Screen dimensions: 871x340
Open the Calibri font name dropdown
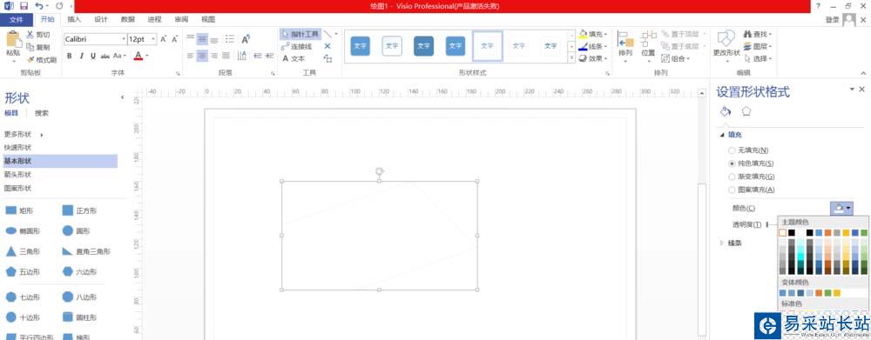pyautogui.click(x=124, y=39)
